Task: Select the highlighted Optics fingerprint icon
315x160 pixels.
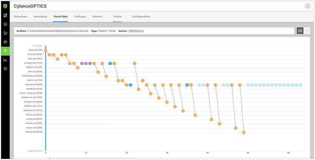Action: click(5, 51)
